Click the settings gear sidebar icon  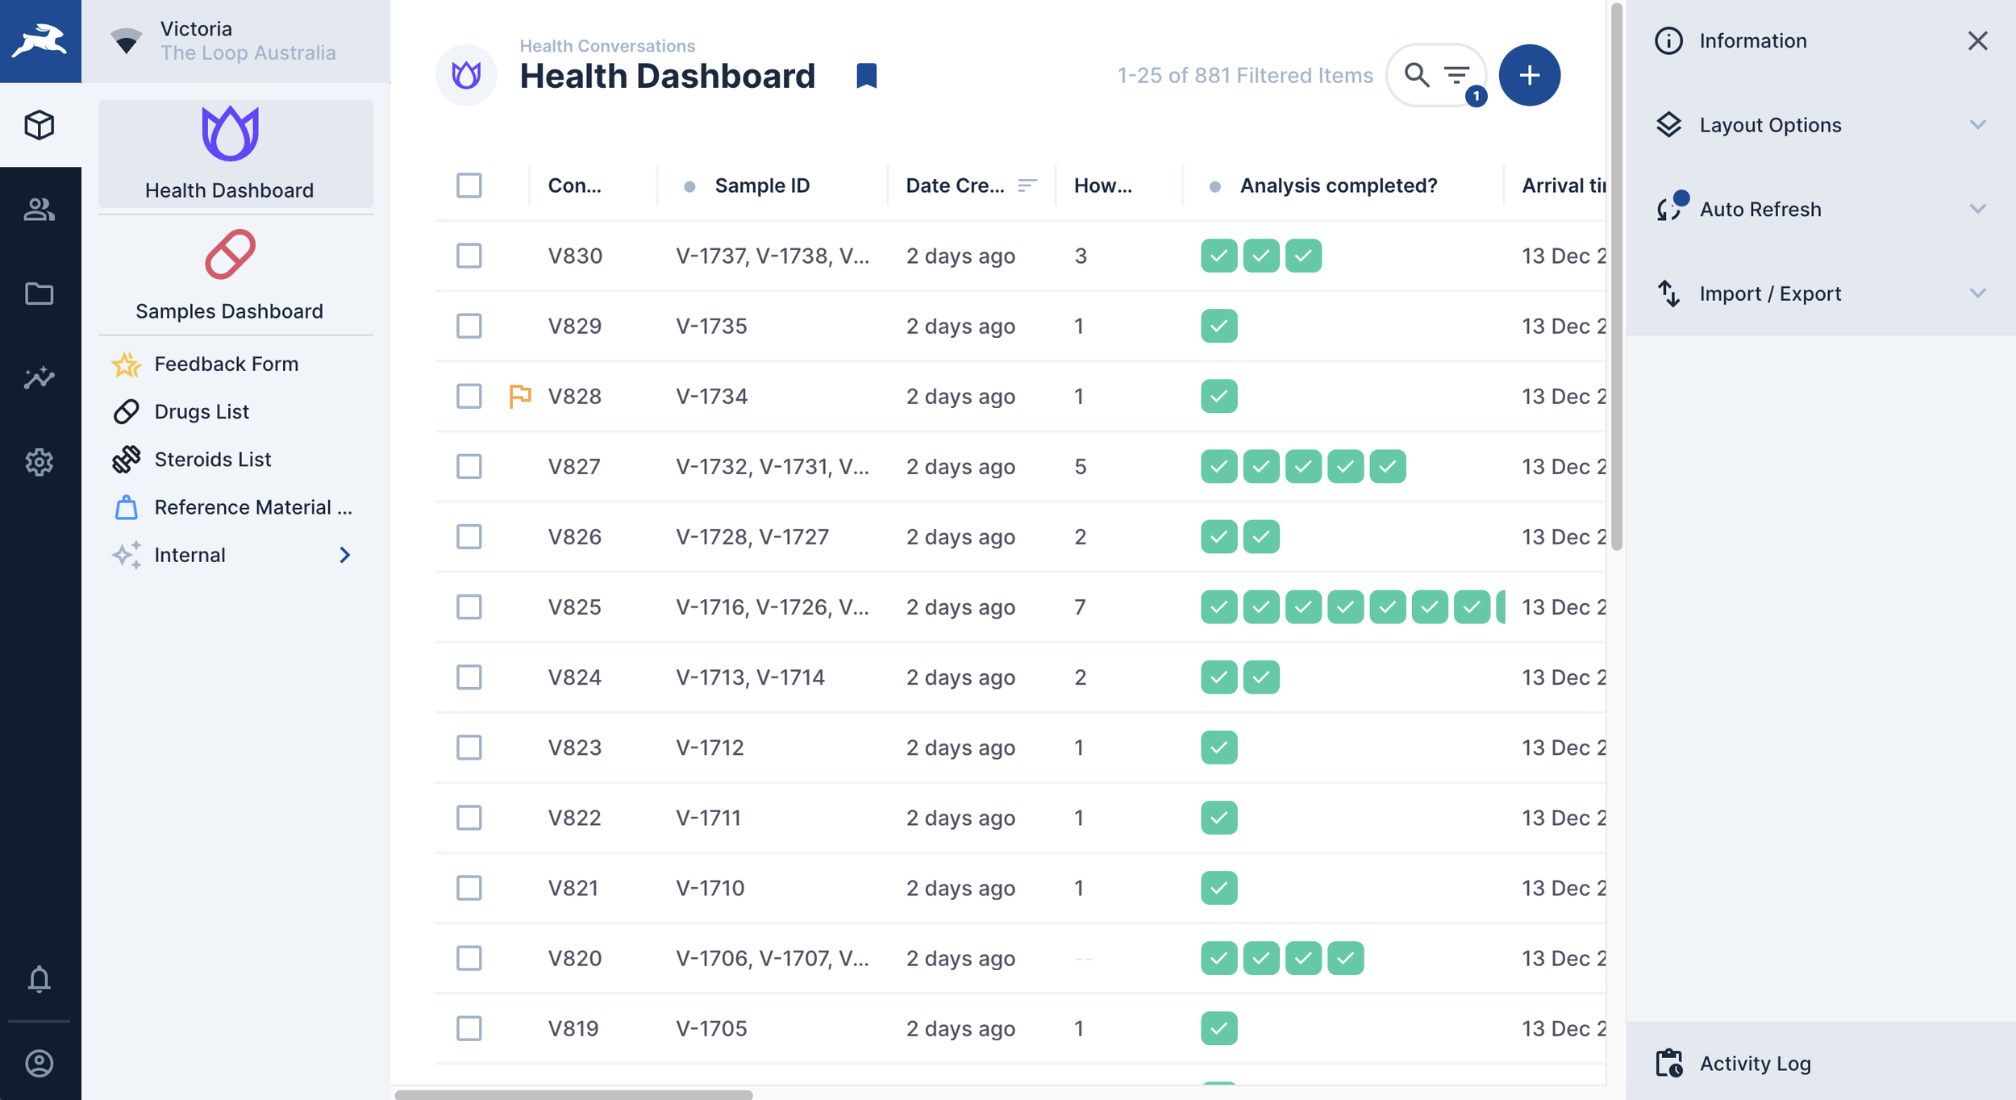click(40, 462)
